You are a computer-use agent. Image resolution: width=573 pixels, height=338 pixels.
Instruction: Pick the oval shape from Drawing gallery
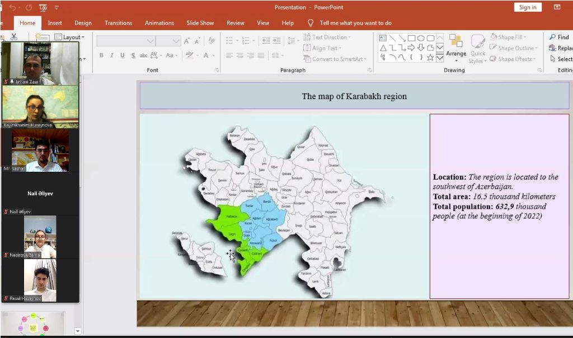421,38
